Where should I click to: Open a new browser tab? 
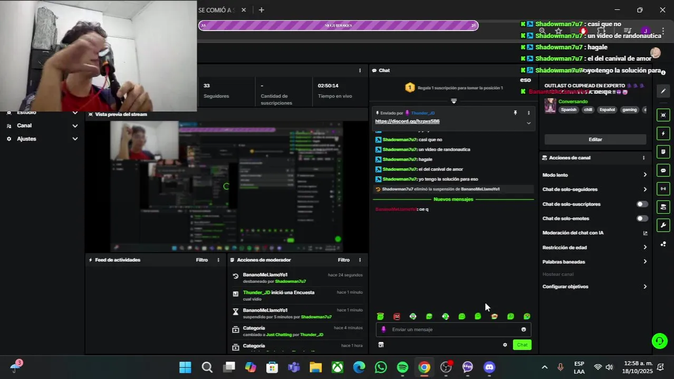pyautogui.click(x=261, y=10)
